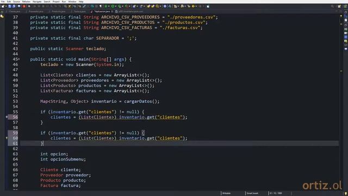The height and width of the screenshot is (196, 348).
Task: Click the Open Task toolbar icon
Action: tap(153, 6)
